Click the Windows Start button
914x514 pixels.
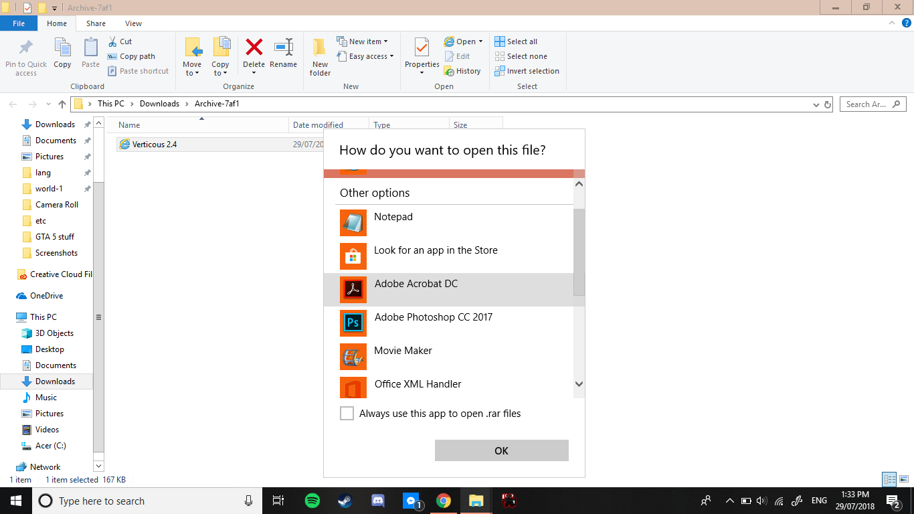(x=16, y=501)
